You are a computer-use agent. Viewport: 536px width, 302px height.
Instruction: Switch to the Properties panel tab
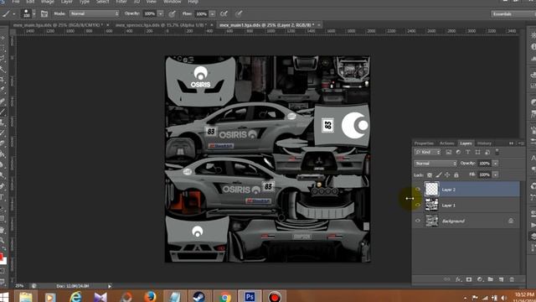[424, 143]
